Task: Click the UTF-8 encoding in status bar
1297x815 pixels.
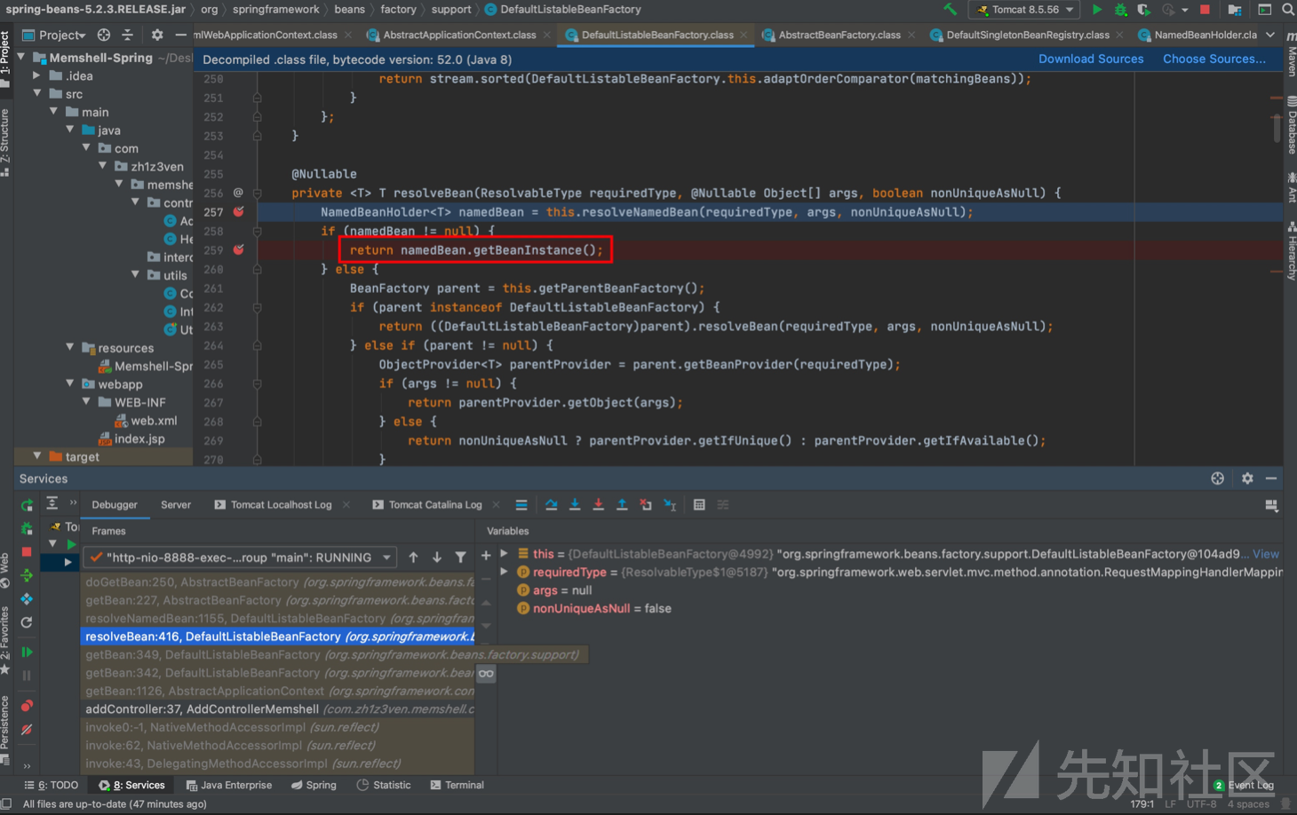Action: click(1202, 804)
